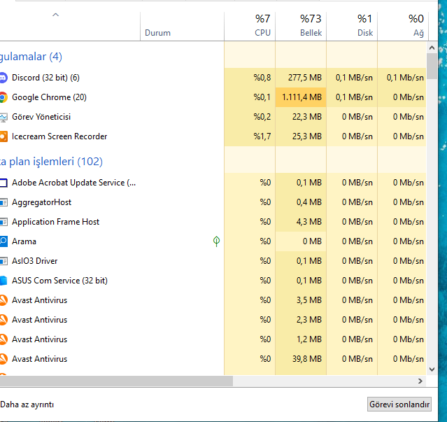
Task: Click the horizontal scrollbar right arrow
Action: [x=420, y=381]
